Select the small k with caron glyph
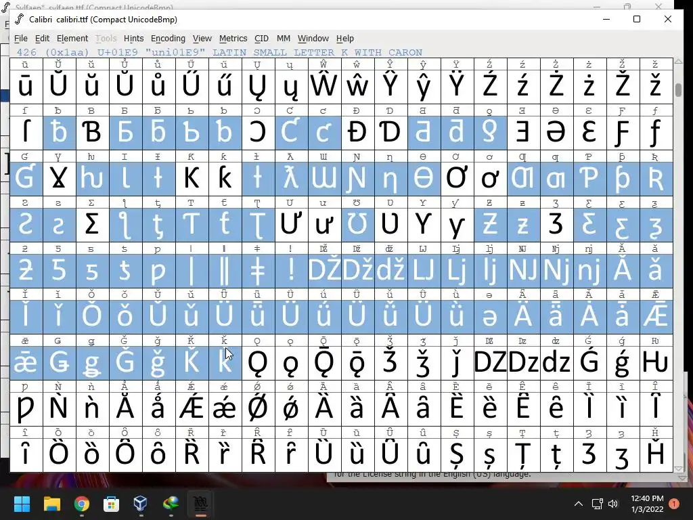Viewport: 693px width, 520px height. point(225,363)
